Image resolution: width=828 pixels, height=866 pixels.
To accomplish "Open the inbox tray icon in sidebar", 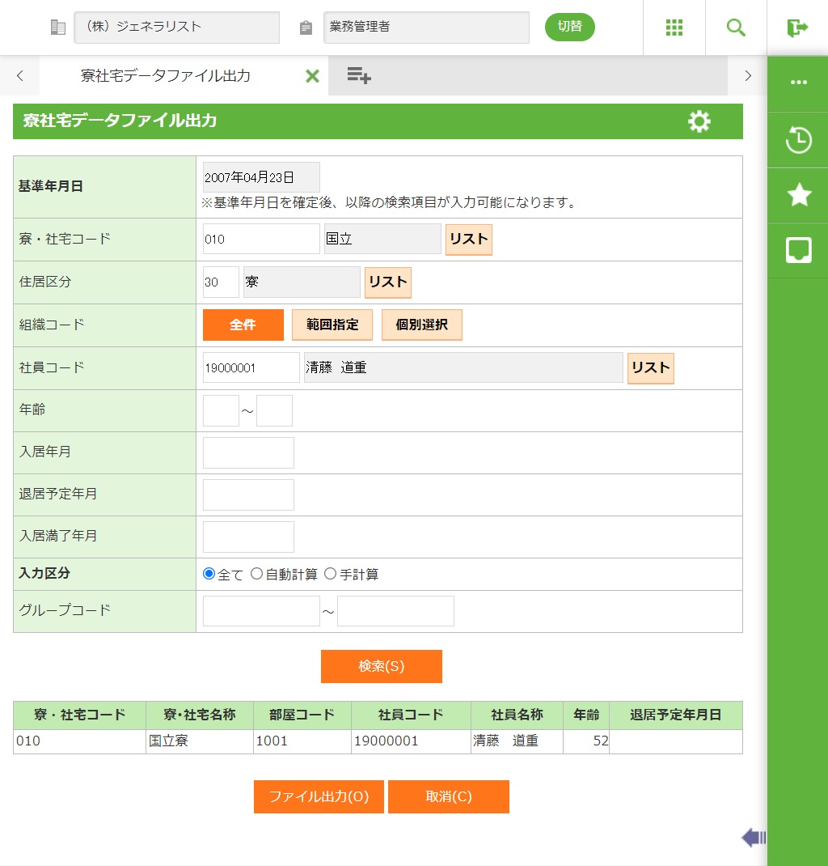I will (x=798, y=250).
